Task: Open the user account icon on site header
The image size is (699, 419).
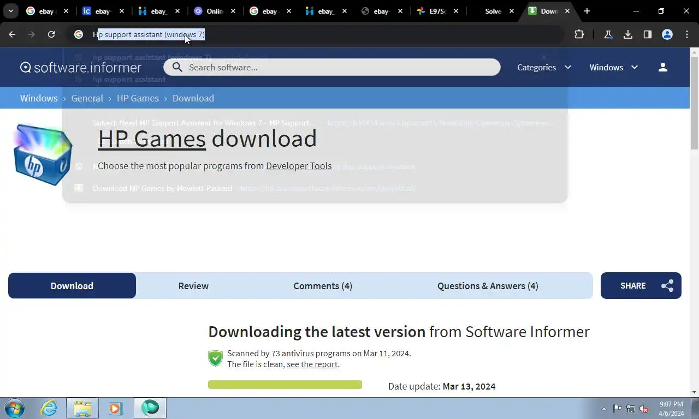Action: coord(663,67)
